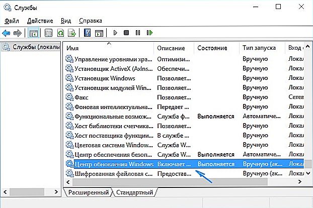The image size is (313, 208).
Task: Click gear icon of Фоновая интеллектуальная service
Action: (x=69, y=107)
